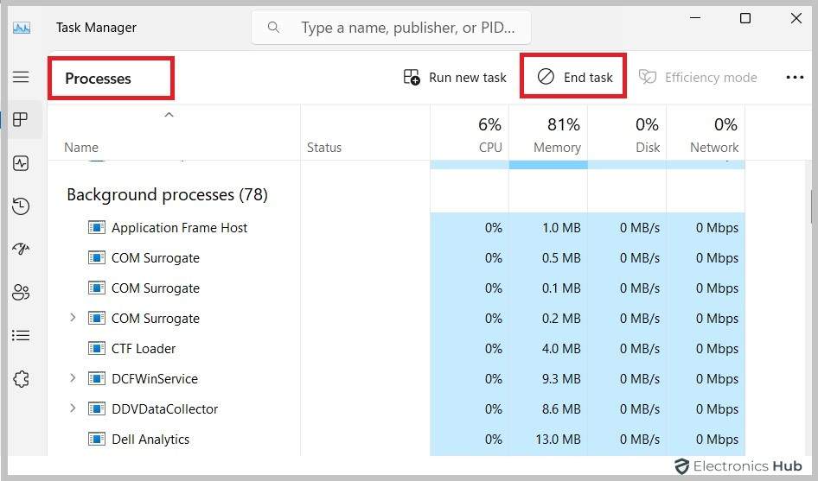Open the Services sidebar icon
This screenshot has width=818, height=481.
pos(21,379)
